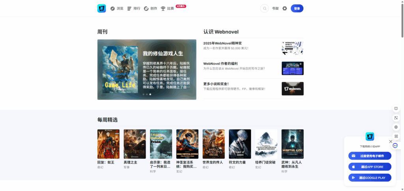Click the 下载应用程序即可获得硬币 subtitle
Screen dimensions: 404x191
(x=234, y=89)
